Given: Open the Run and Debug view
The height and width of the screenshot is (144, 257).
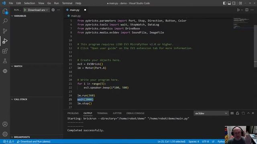Looking at the screenshot, I should coord(5,41).
